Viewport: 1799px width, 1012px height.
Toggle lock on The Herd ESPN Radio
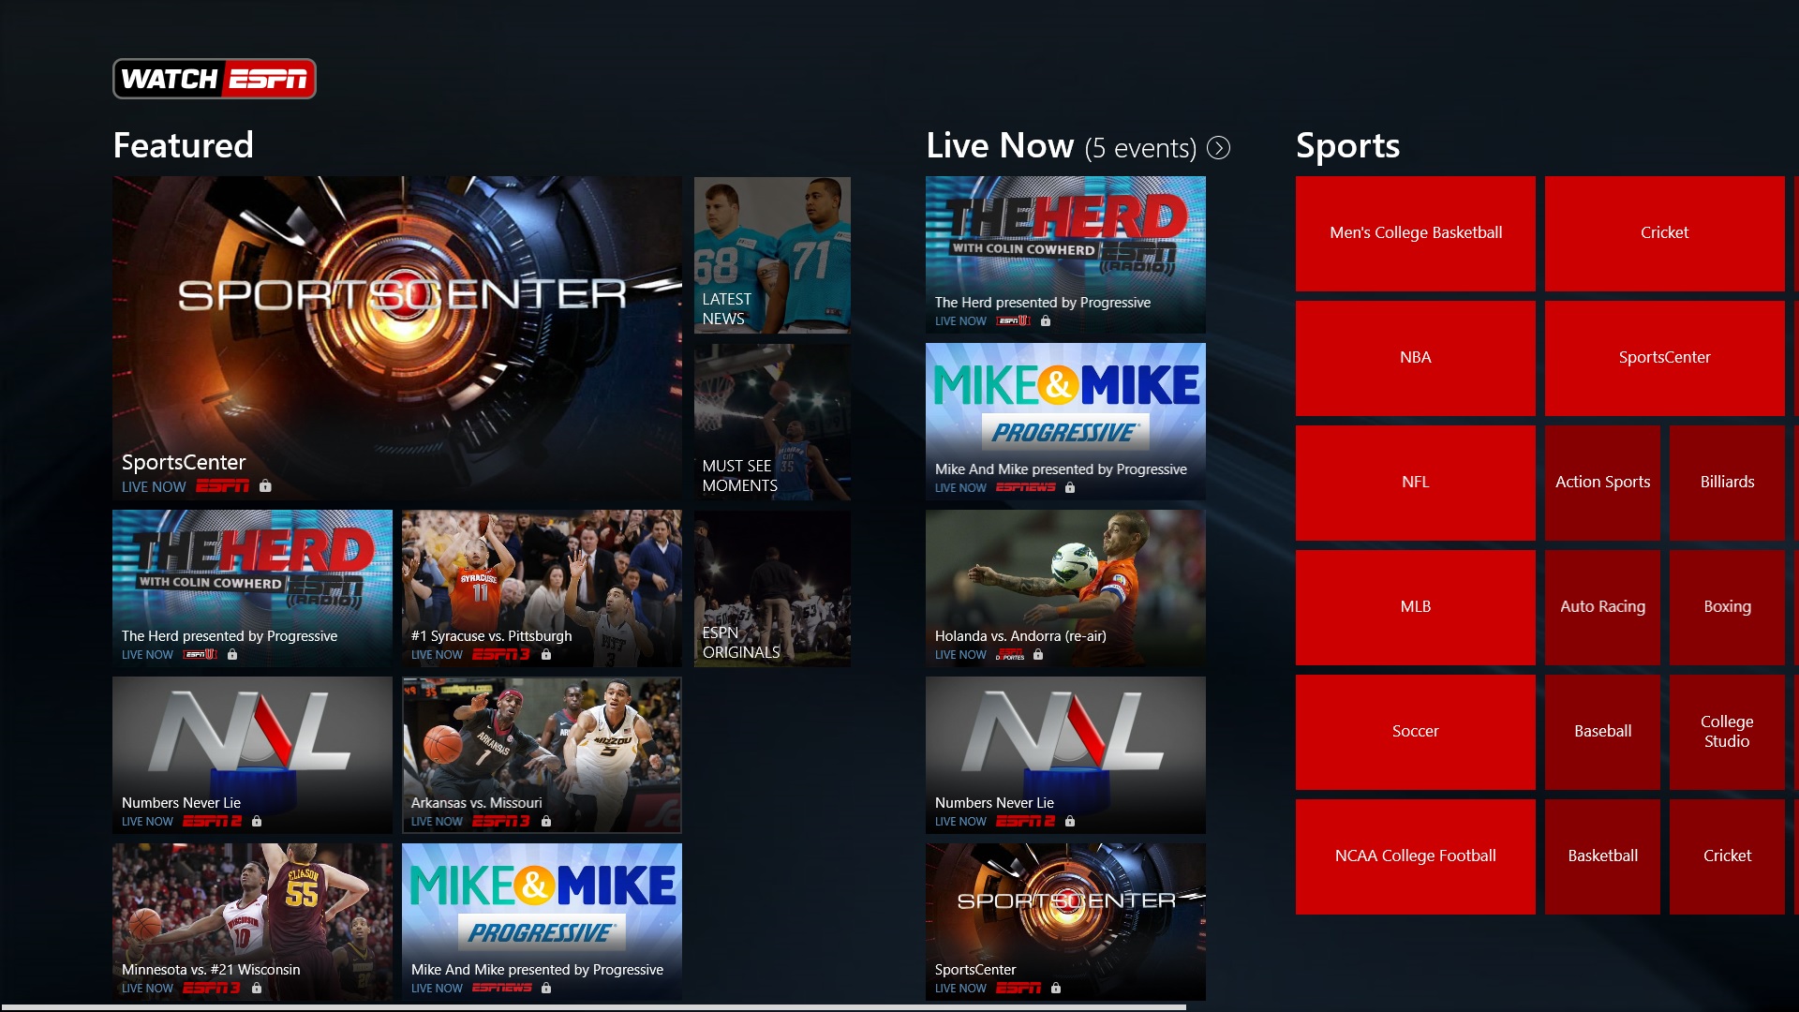1049,322
